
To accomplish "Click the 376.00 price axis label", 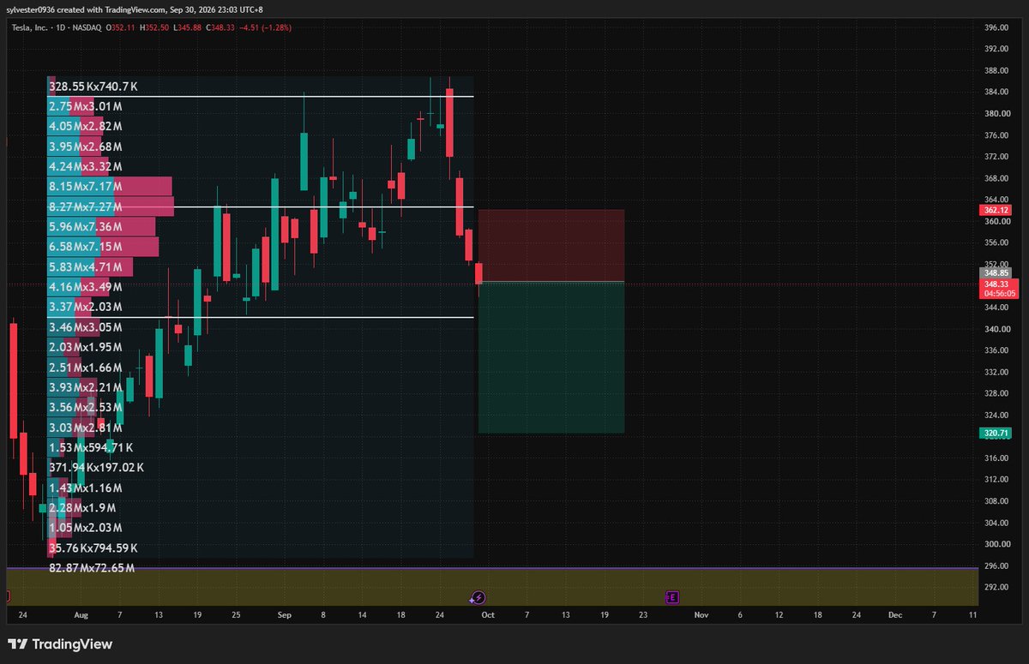I will 996,135.
